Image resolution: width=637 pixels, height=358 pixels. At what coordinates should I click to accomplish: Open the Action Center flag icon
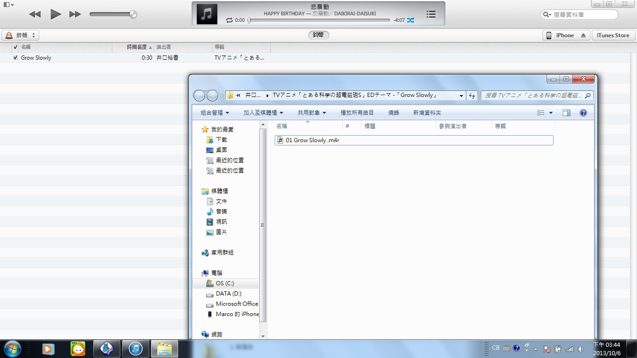coord(547,349)
